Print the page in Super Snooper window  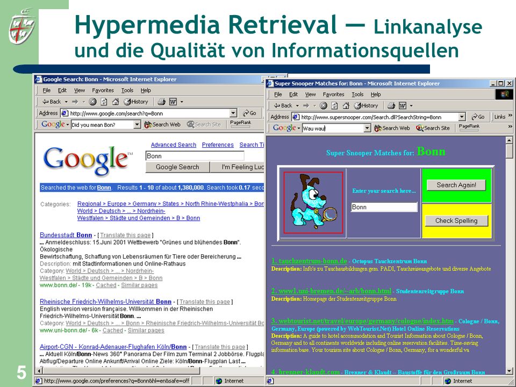pos(391,106)
